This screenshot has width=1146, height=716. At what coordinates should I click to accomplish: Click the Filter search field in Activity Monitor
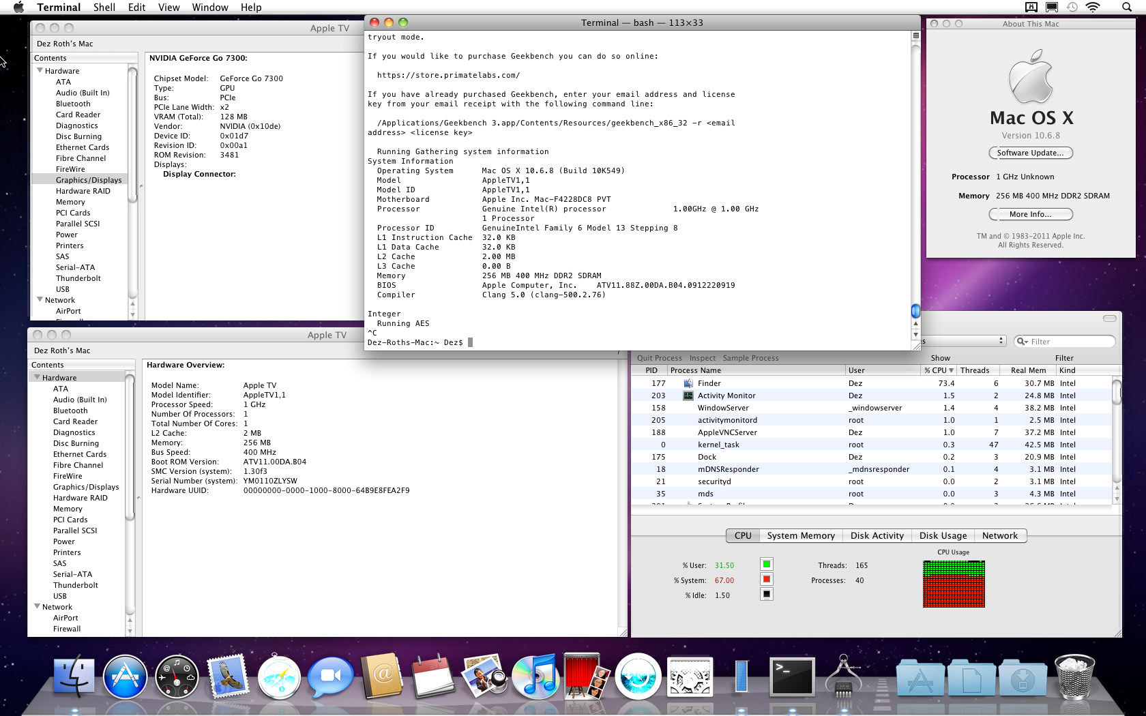1065,342
